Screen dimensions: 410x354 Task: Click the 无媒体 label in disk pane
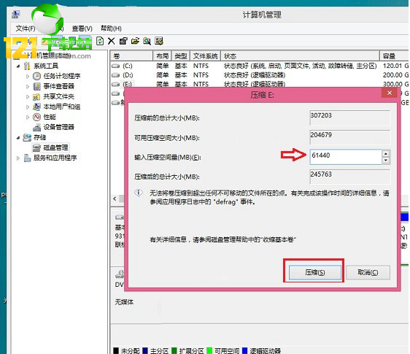(x=124, y=302)
